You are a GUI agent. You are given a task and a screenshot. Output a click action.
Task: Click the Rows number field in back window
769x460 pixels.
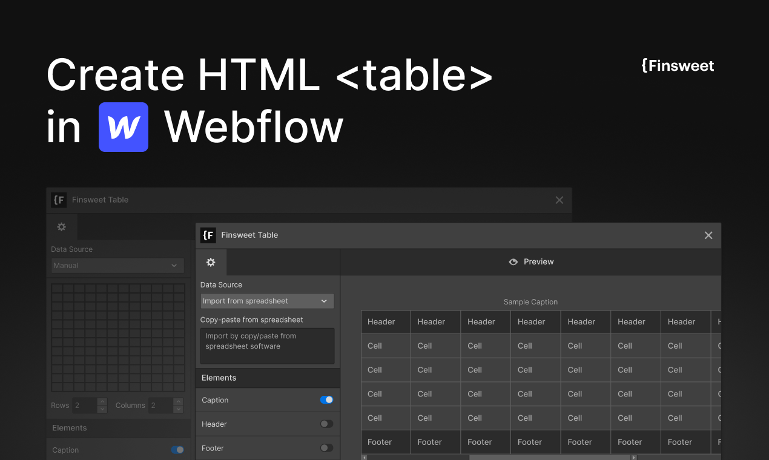85,406
